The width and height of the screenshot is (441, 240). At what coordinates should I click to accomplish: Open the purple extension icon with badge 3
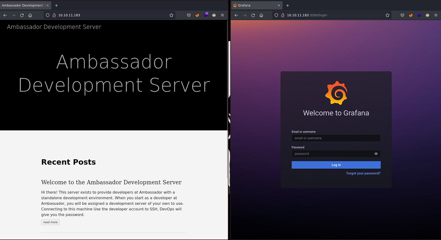(206, 15)
